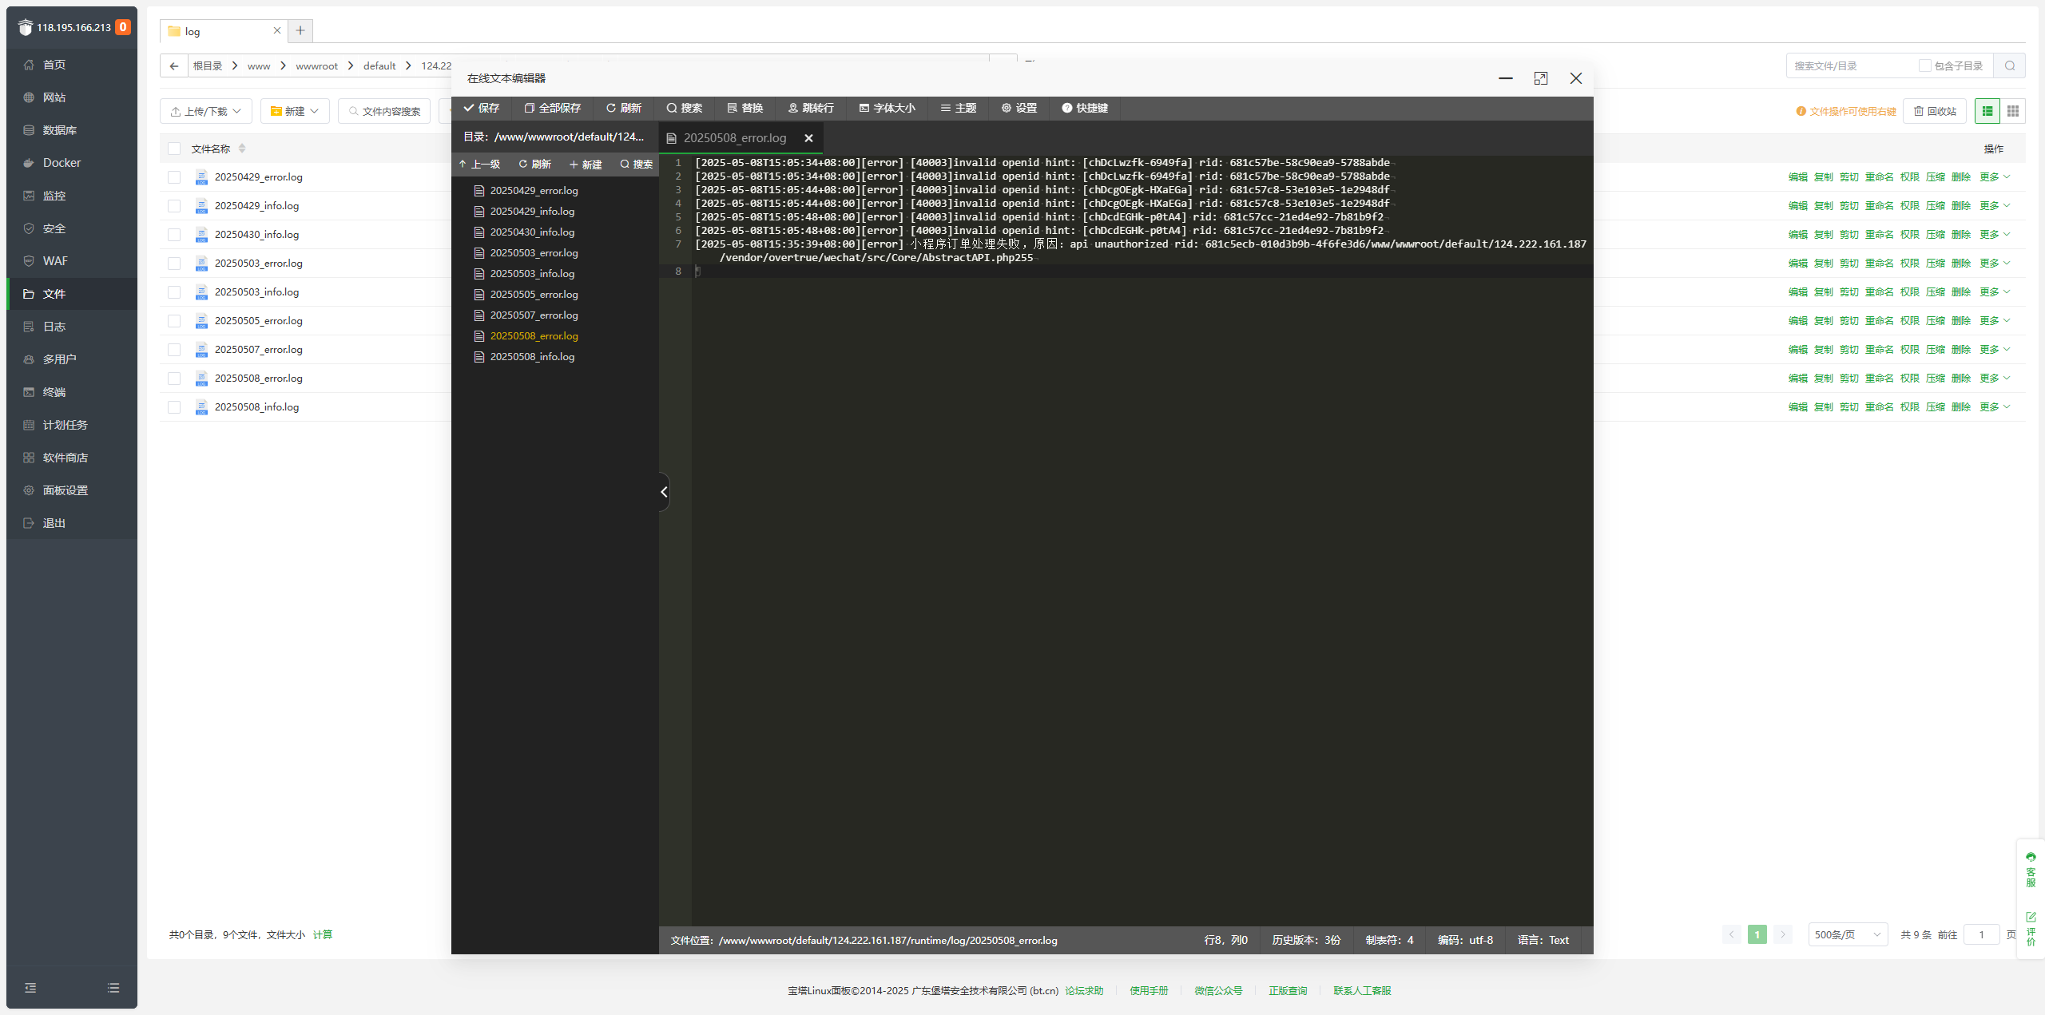This screenshot has height=1015, width=2045.
Task: Open 20250507_error.log in the editor tree
Action: click(534, 315)
